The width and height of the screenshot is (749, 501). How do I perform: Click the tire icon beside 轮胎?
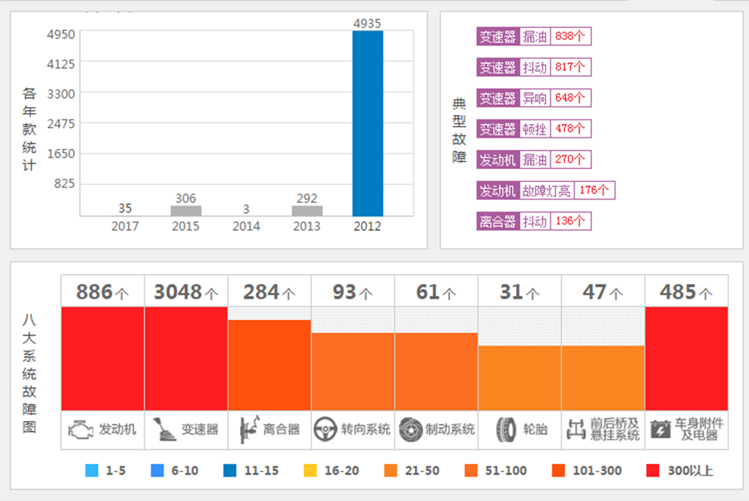click(x=506, y=430)
